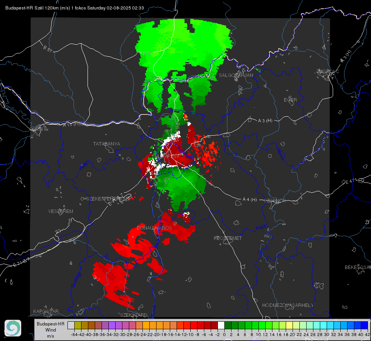Choose the bright red swatch between -10 and -8
This screenshot has width=371, height=341.
[x=194, y=325]
